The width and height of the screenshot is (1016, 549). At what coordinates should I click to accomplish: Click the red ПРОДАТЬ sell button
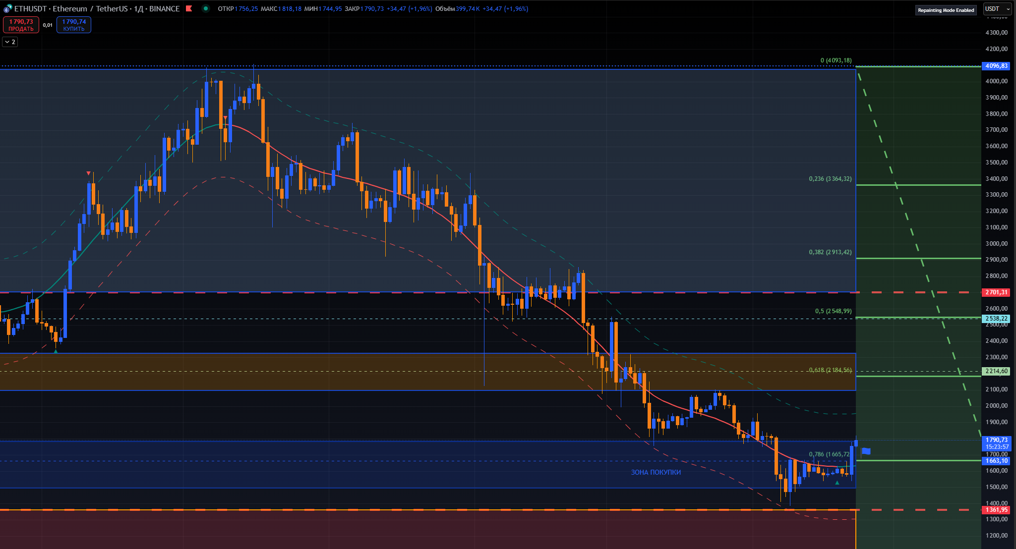click(x=21, y=25)
